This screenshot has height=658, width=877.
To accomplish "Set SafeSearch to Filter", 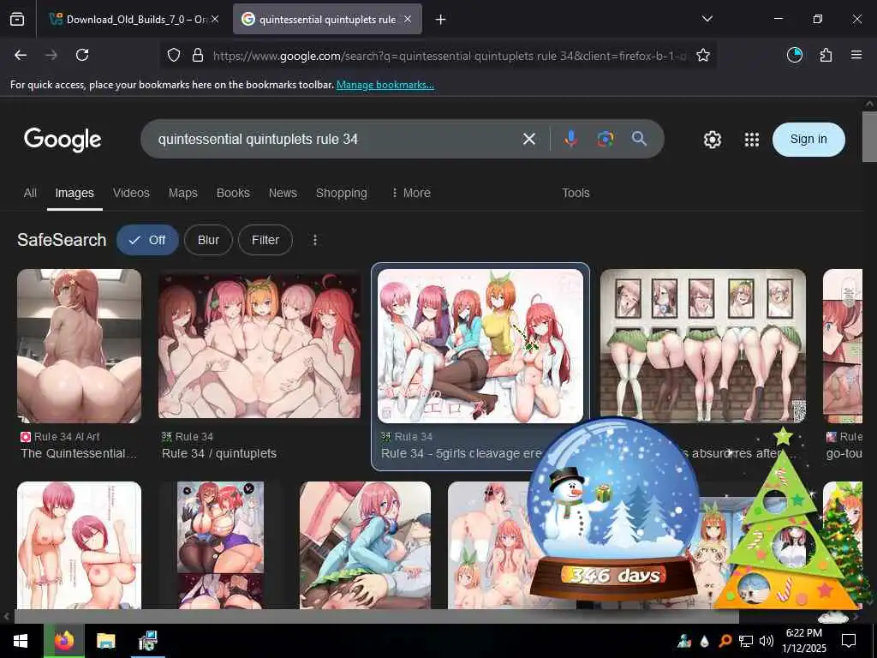I will [x=265, y=240].
